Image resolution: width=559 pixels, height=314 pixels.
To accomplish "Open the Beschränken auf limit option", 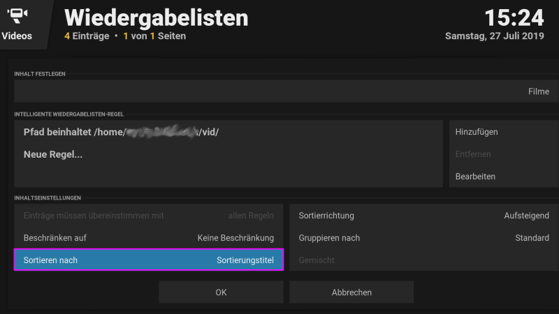I will pos(149,238).
